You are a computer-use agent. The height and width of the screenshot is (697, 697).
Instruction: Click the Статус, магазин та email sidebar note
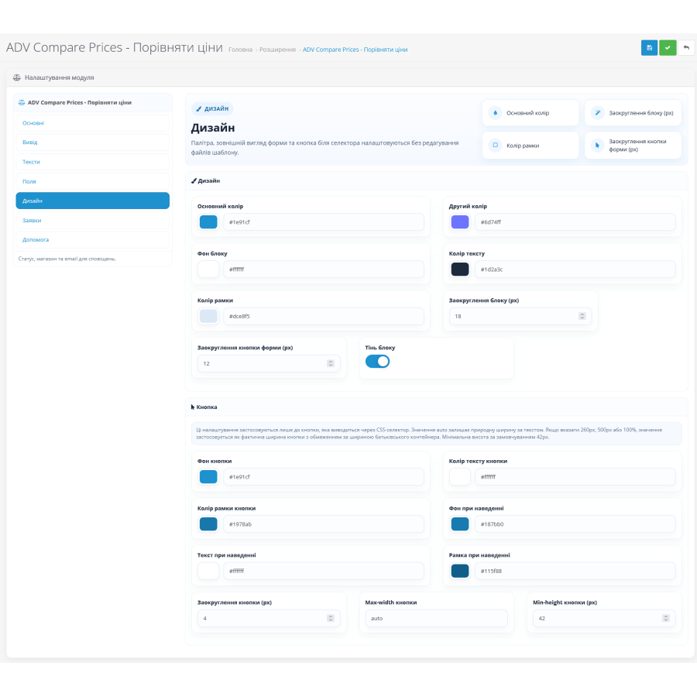[67, 259]
